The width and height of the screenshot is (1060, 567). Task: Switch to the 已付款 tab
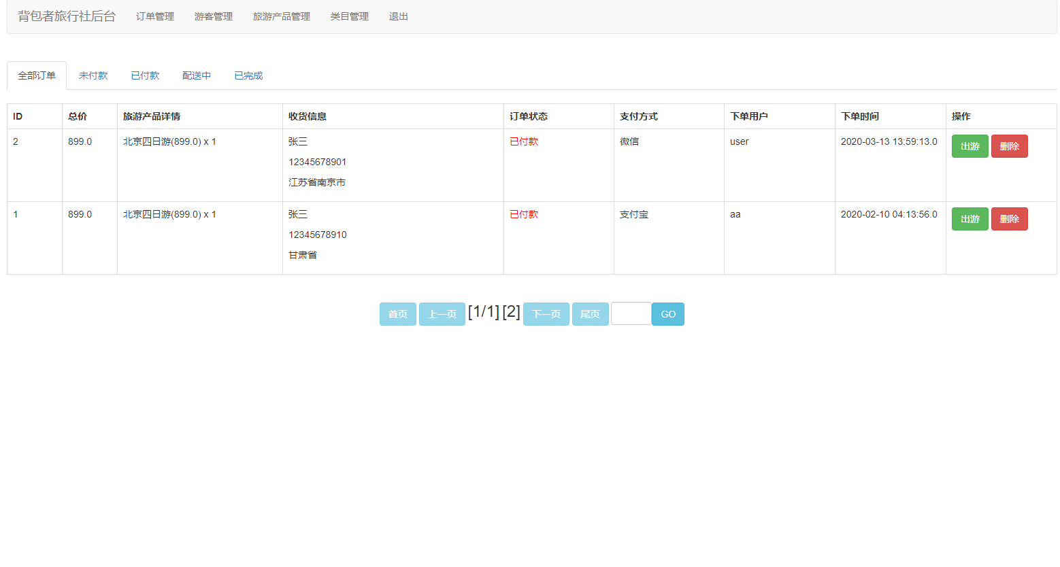(145, 75)
